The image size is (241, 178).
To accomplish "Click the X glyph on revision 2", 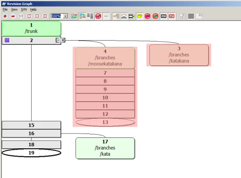I will tap(63, 40).
